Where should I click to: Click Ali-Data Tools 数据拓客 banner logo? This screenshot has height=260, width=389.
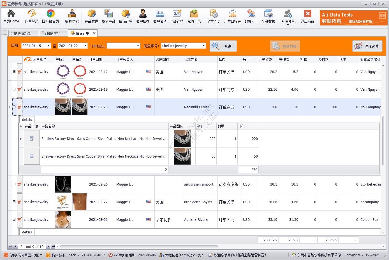pos(353,18)
